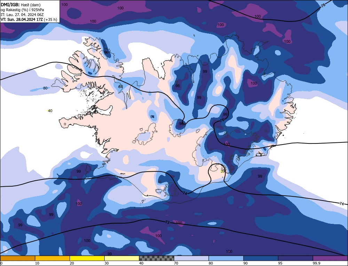Click the 'og Rakastig (%) í 925hPa' line

click(x=22, y=10)
